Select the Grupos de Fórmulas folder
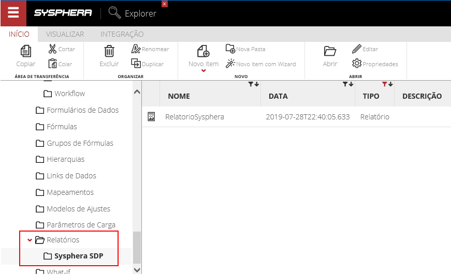This screenshot has width=451, height=275. tap(75, 143)
